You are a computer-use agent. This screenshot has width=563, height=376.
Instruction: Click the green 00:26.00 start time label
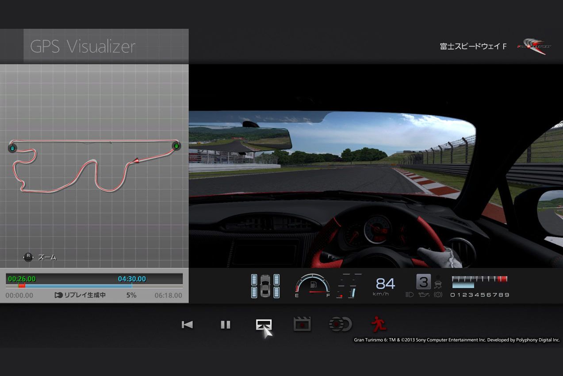(22, 279)
